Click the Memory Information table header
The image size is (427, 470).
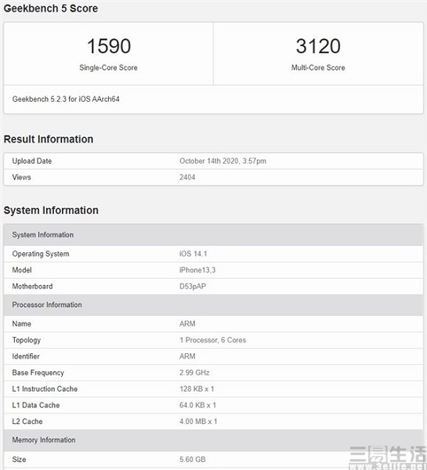213,440
